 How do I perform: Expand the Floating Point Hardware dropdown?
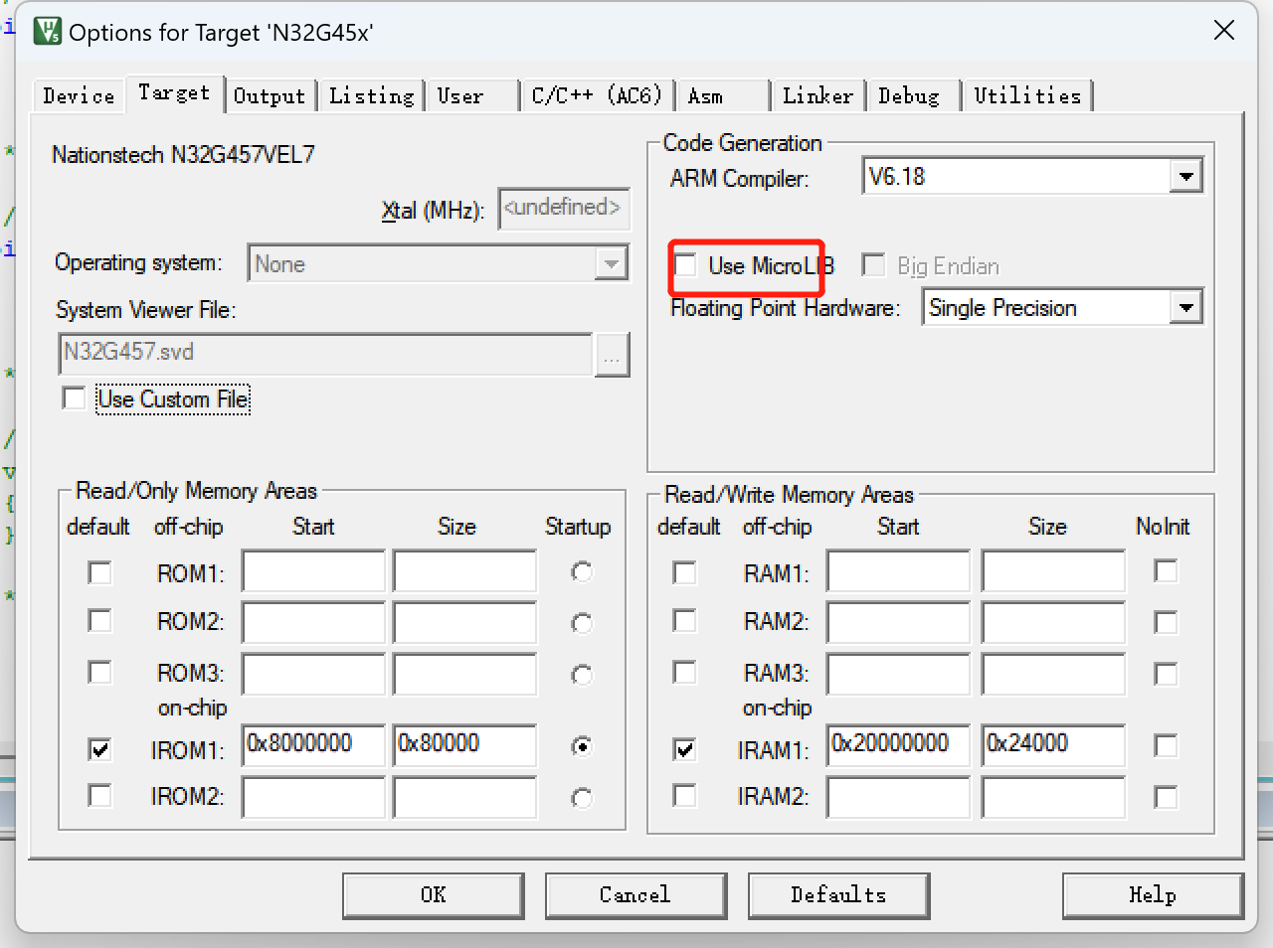(x=1184, y=308)
